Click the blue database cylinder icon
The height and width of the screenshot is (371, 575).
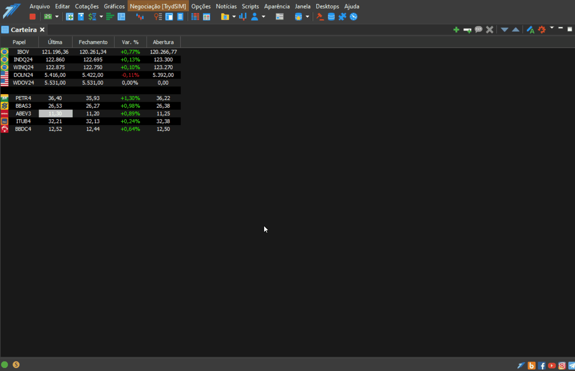point(331,17)
